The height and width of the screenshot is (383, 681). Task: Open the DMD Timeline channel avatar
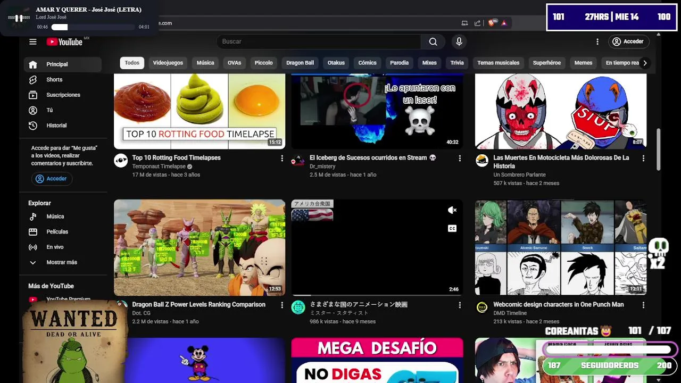482,307
